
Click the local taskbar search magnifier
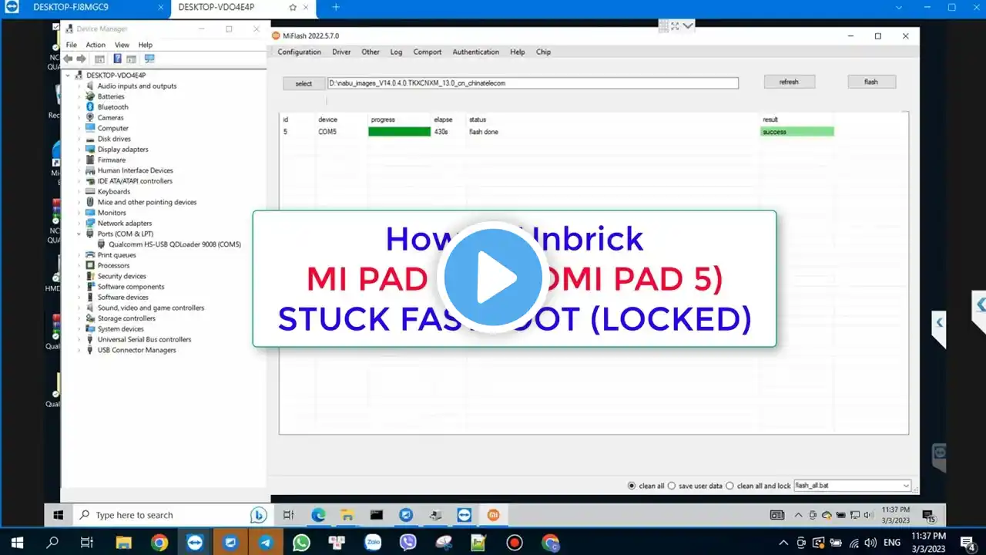52,543
